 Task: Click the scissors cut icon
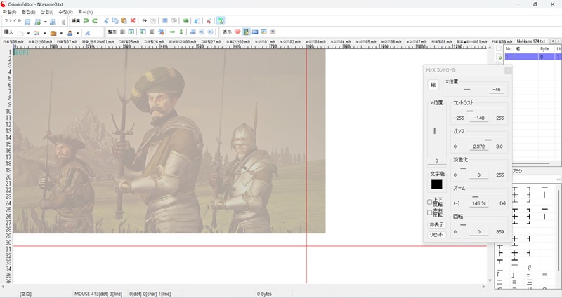[106, 21]
